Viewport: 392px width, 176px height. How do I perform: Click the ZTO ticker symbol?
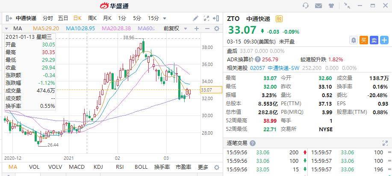point(233,19)
